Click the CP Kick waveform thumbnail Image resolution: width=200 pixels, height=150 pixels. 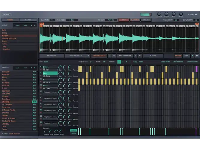click(50, 67)
